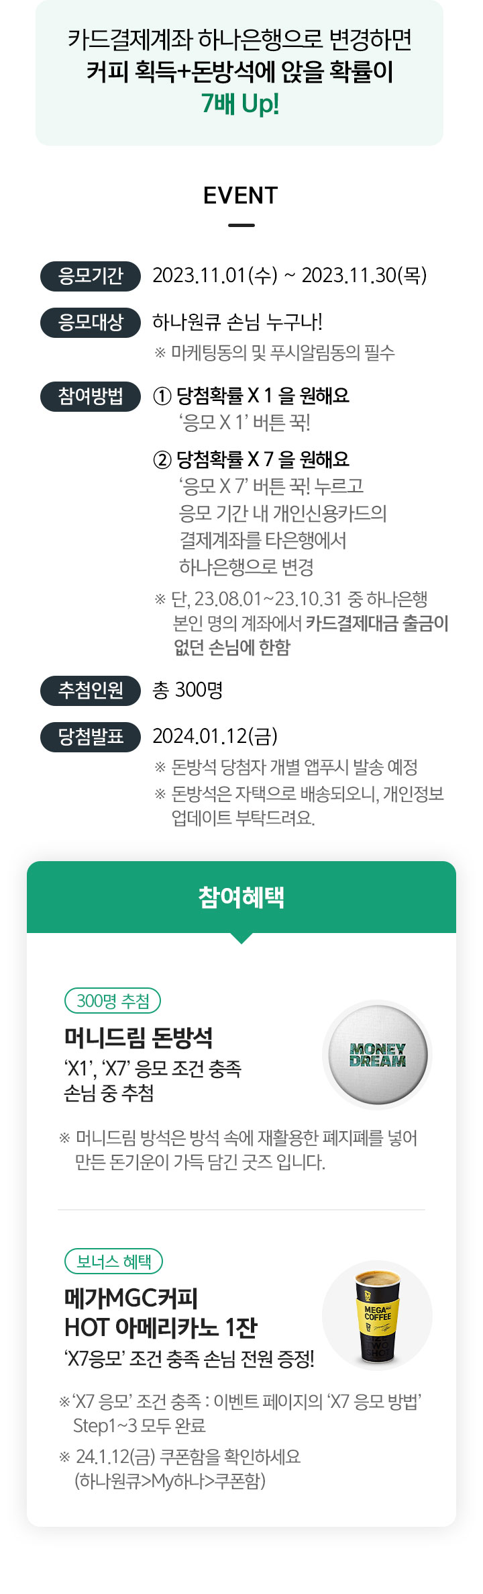Click the 2023.11.01(수) ~ 2023.11.30(목) application period text
This screenshot has height=1594, width=483.
290,275
